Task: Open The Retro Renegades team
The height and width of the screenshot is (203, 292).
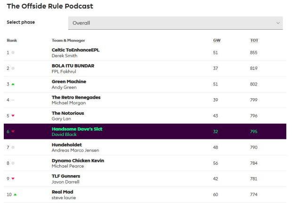Action: (x=76, y=97)
